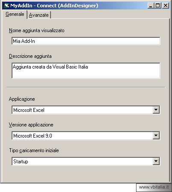The height and width of the screenshot is (192, 172).
Task: Expand the Tipo caricamento iniziale dropdown arrow
Action: tap(156, 161)
